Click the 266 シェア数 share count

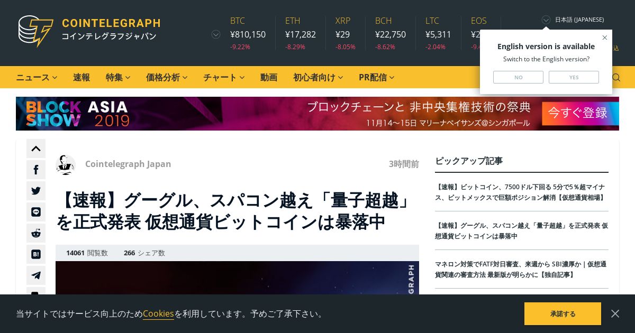pyautogui.click(x=144, y=253)
